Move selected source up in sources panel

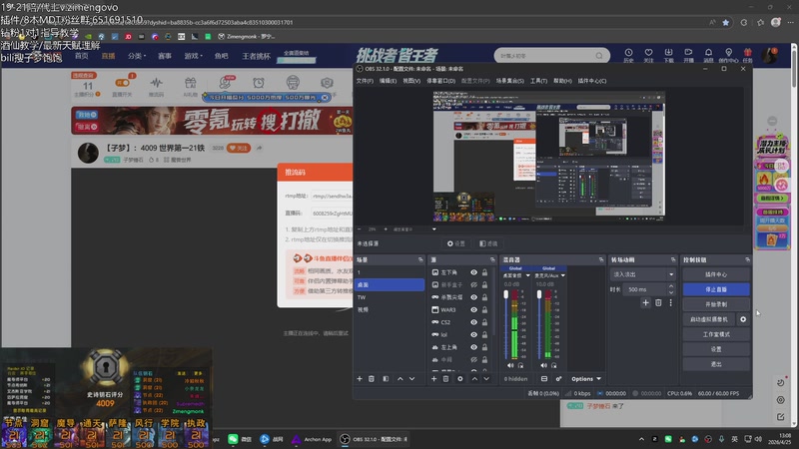tap(474, 379)
